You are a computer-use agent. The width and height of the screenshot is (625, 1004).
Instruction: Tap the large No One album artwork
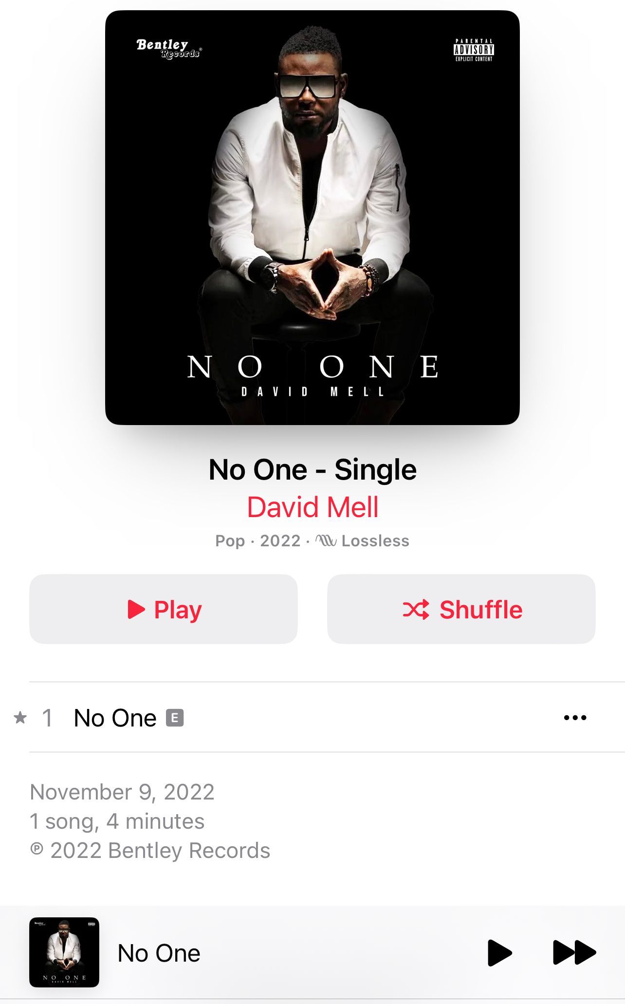click(312, 218)
